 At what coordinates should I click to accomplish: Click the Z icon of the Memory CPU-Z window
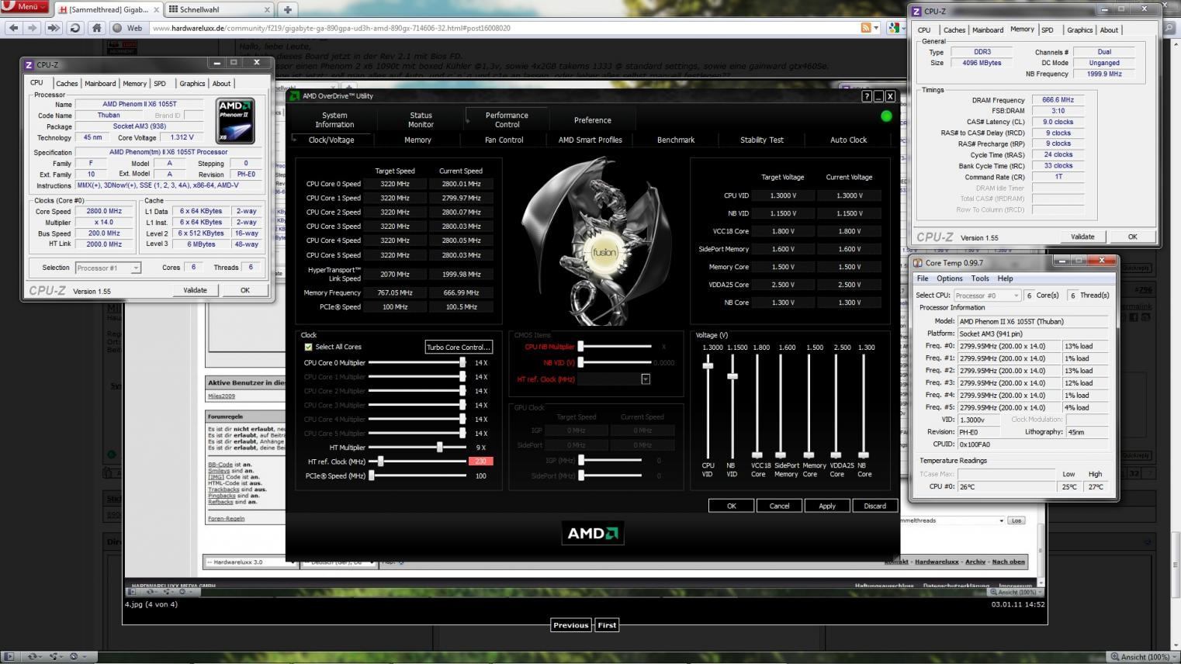[x=916, y=12]
